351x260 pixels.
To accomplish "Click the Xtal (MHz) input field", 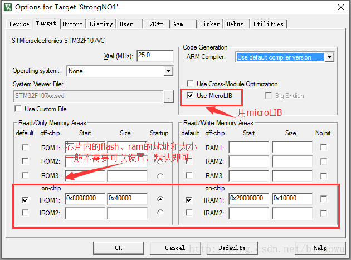I will (155, 56).
